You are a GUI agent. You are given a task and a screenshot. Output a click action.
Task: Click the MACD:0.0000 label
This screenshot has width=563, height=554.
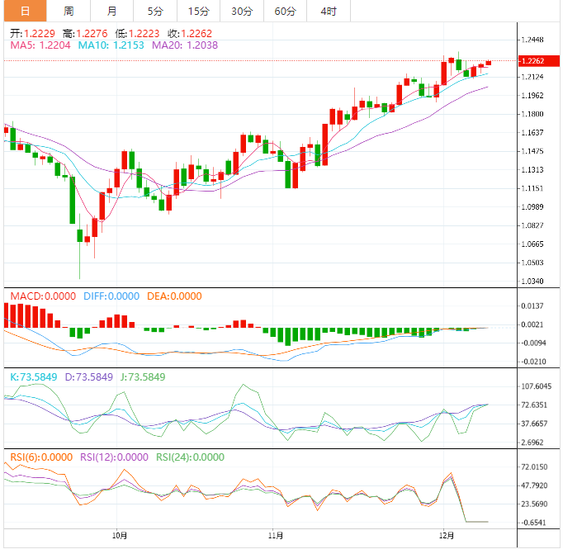point(43,296)
